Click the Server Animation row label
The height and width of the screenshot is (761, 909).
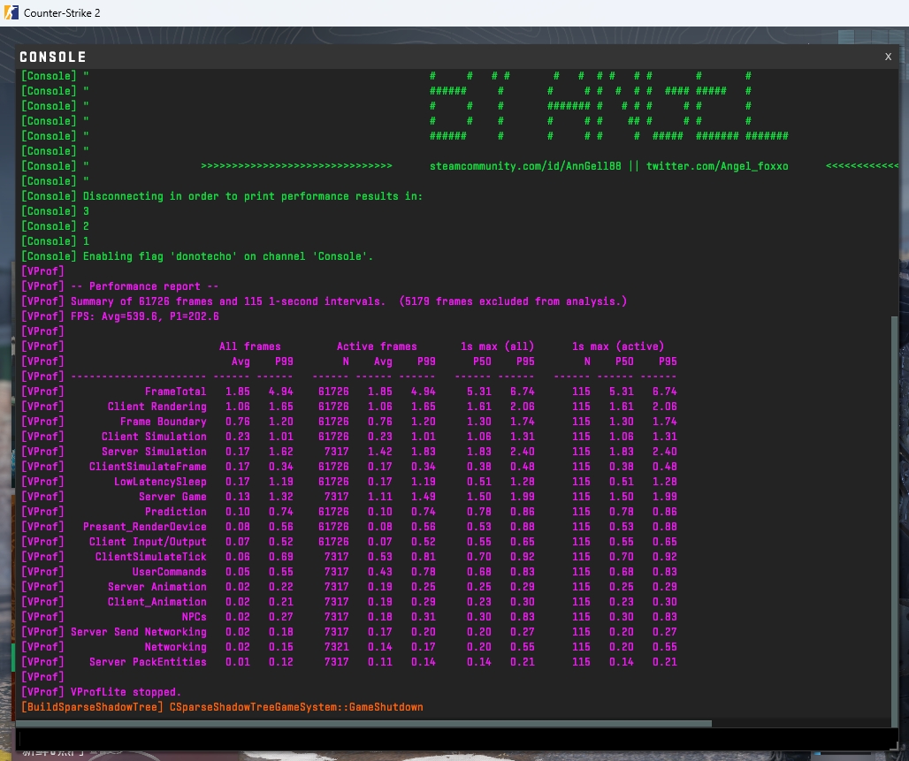(157, 588)
